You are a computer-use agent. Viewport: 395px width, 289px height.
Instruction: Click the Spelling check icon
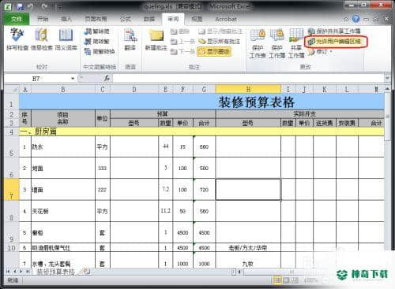coord(17,39)
